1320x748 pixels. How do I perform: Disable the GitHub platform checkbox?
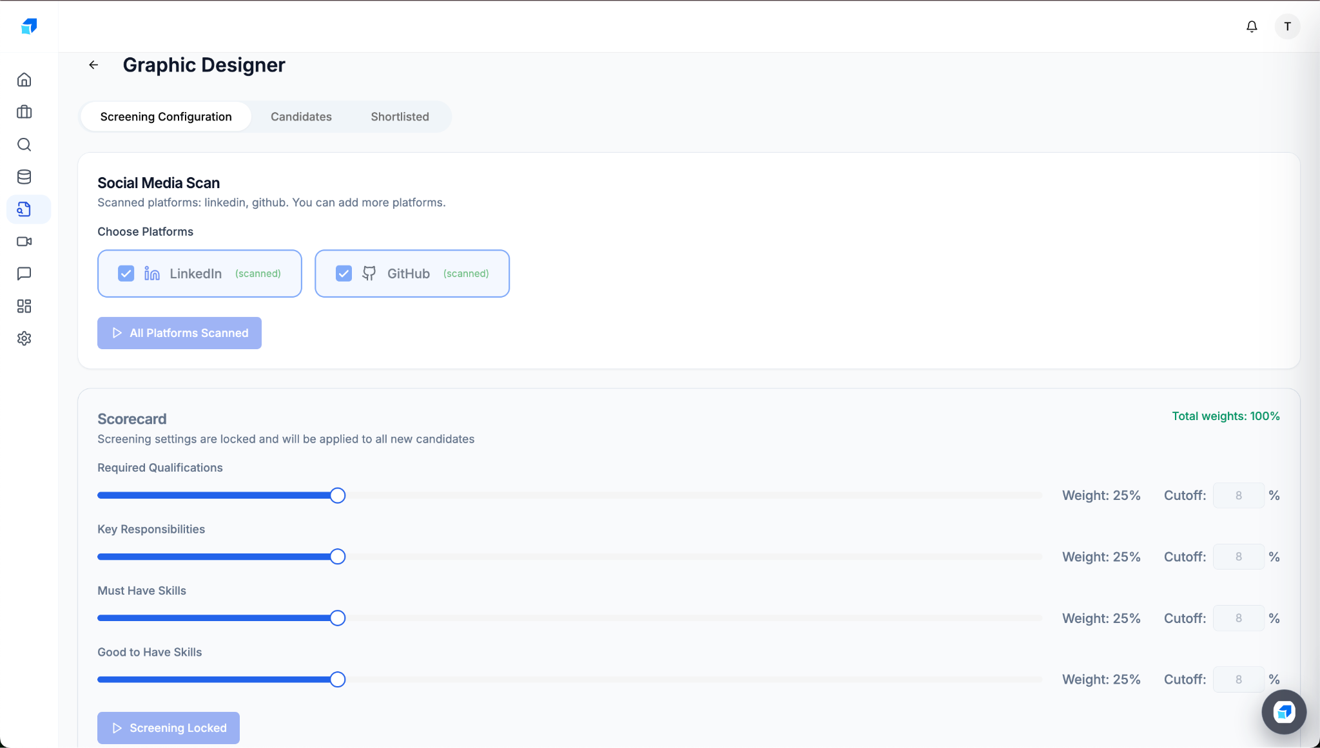point(344,273)
